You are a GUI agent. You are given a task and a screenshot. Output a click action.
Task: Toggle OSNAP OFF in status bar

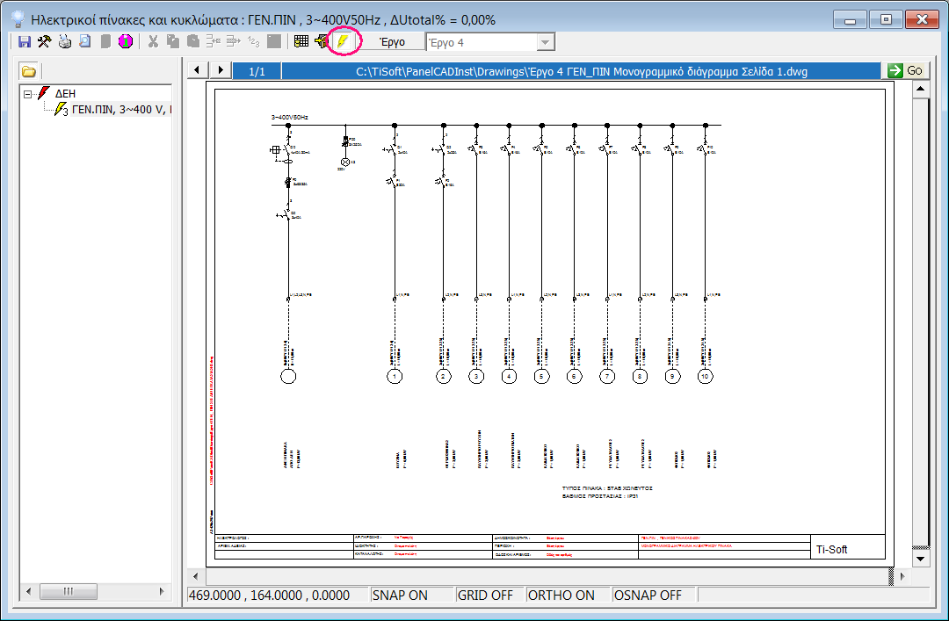(647, 596)
